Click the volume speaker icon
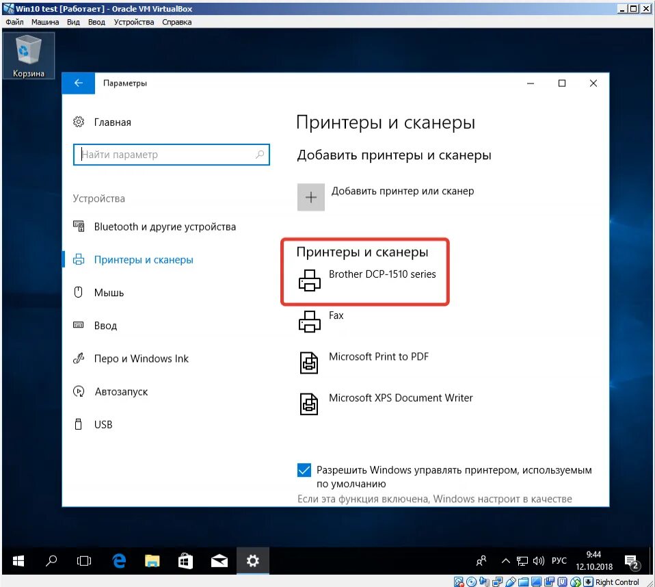Screen dimensions: 655x587 (x=539, y=561)
